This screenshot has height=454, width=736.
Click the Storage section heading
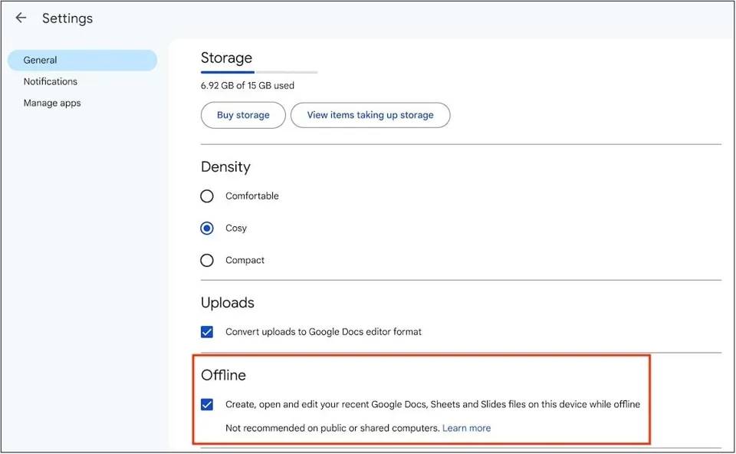coord(226,58)
